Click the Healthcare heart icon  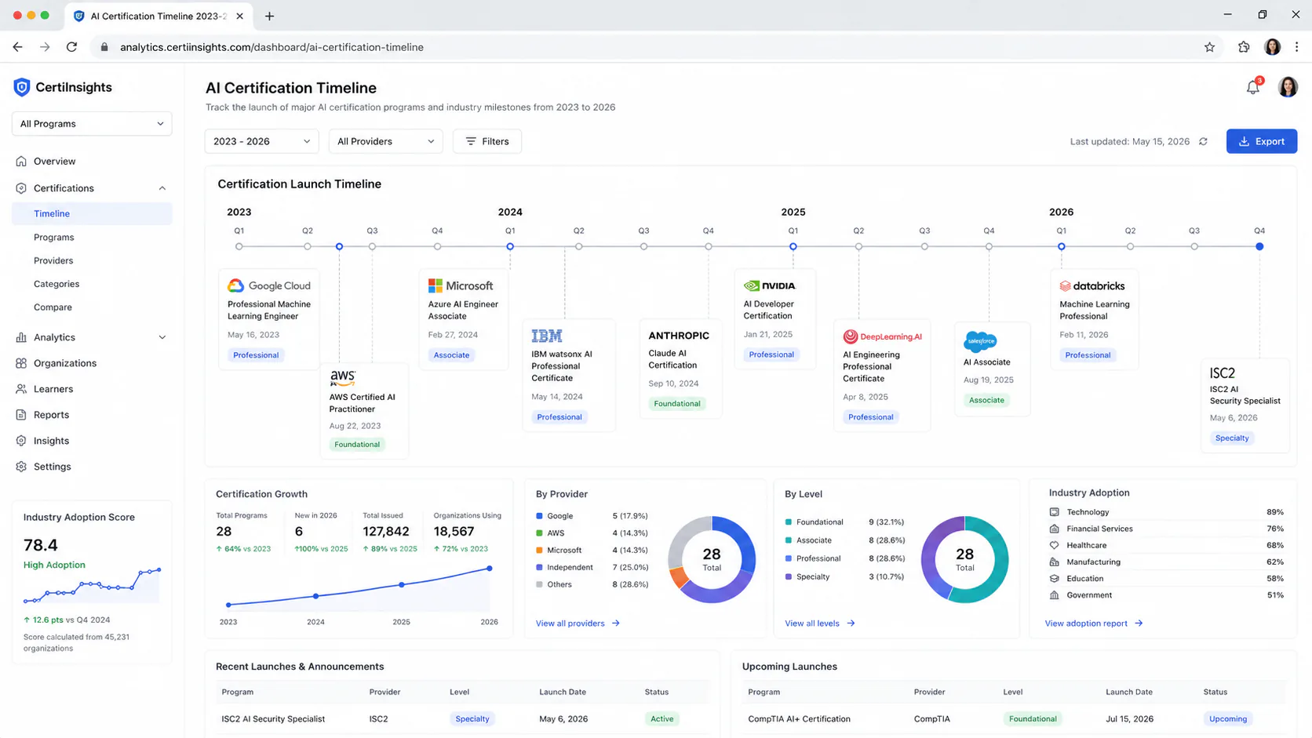(x=1055, y=545)
